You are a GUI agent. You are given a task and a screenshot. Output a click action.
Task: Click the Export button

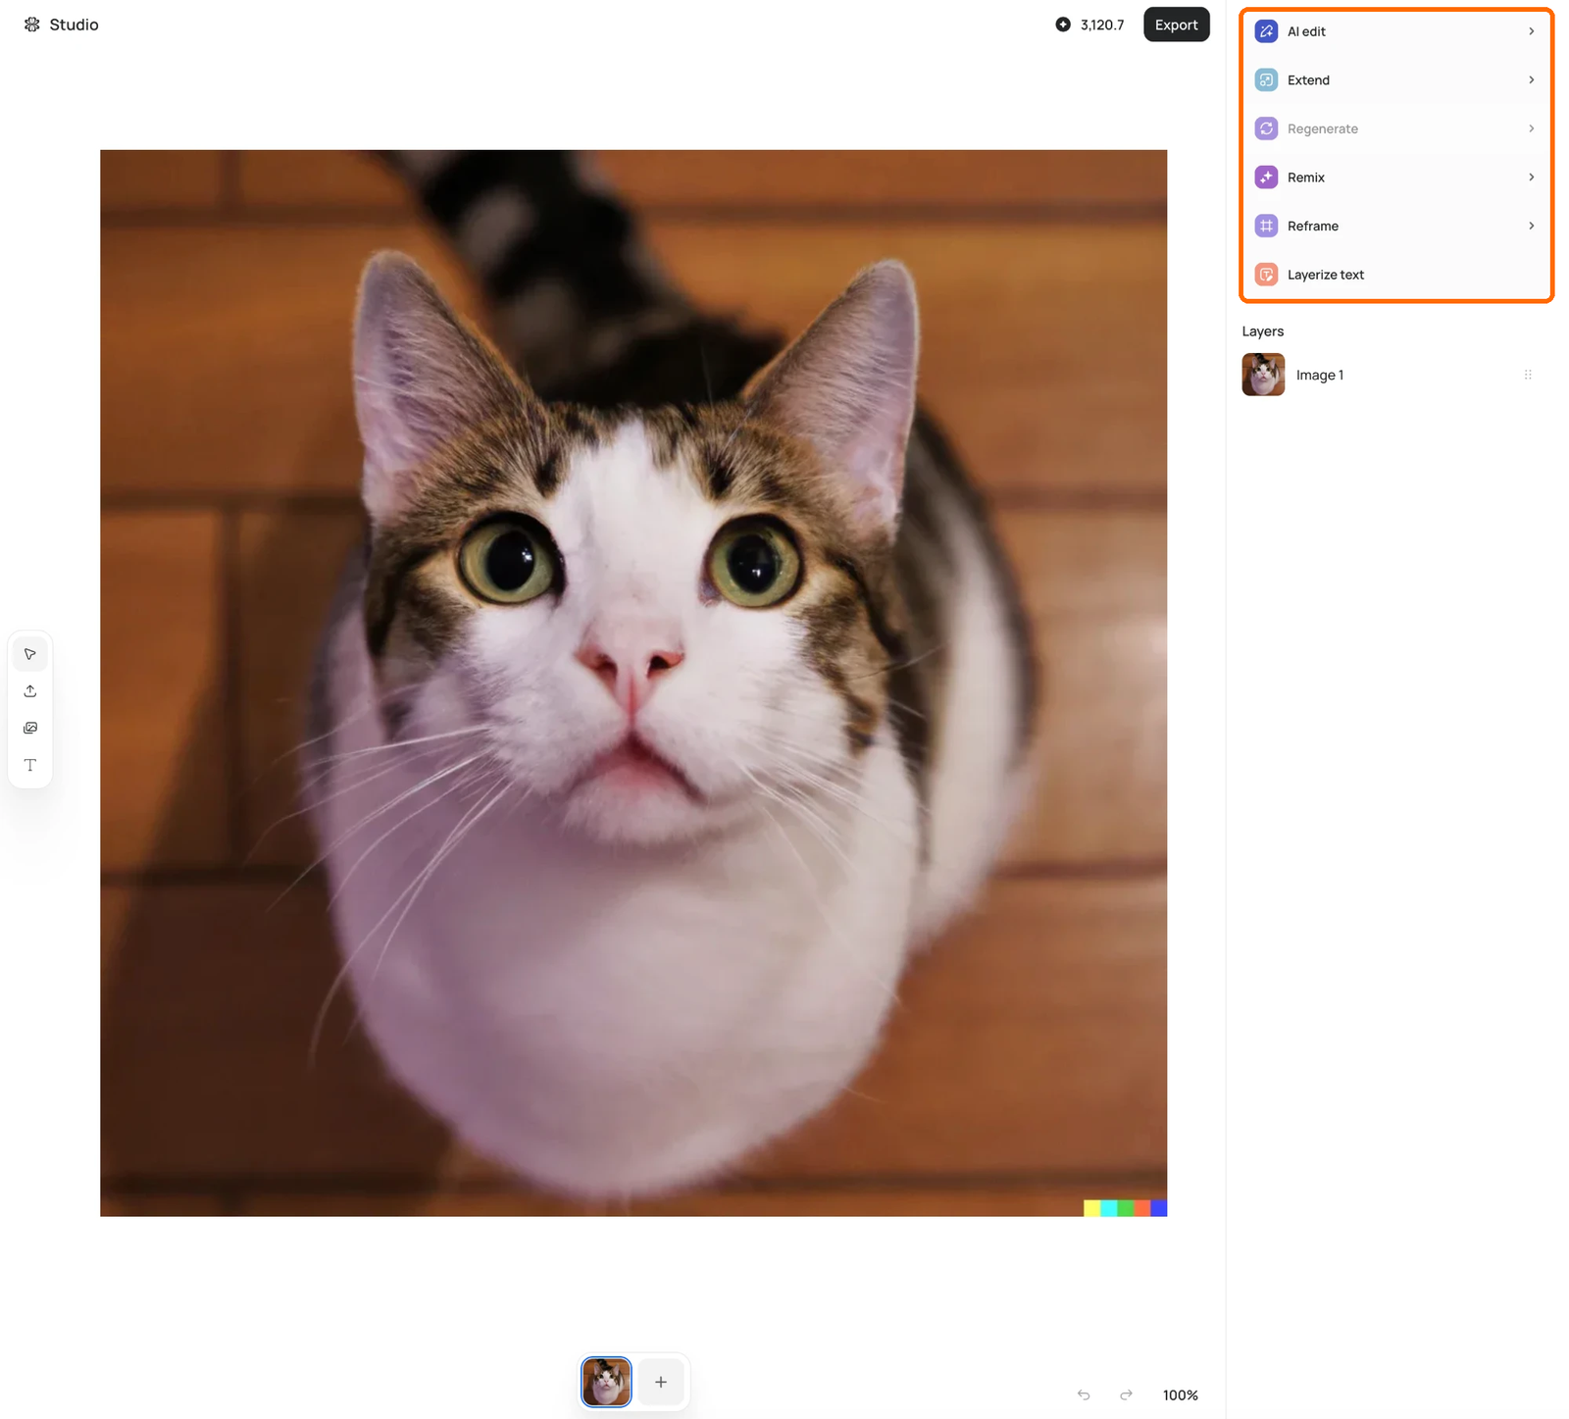1176,25
